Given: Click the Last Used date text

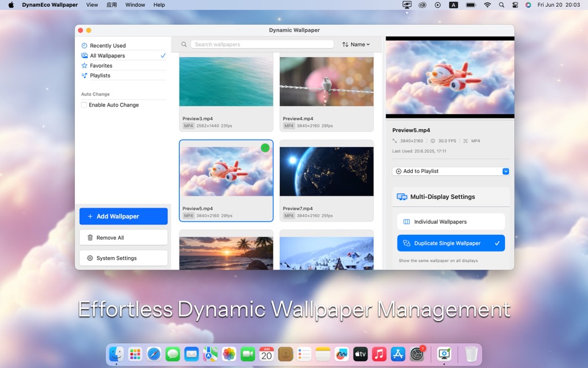Looking at the screenshot, I should click(x=419, y=151).
